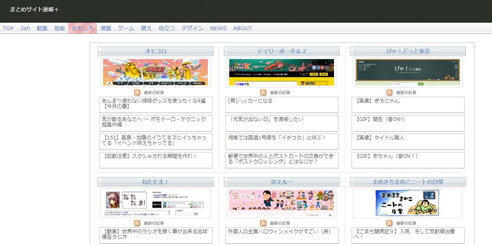Switch to the ゲーム category
This screenshot has height=245, width=492.
126,28
